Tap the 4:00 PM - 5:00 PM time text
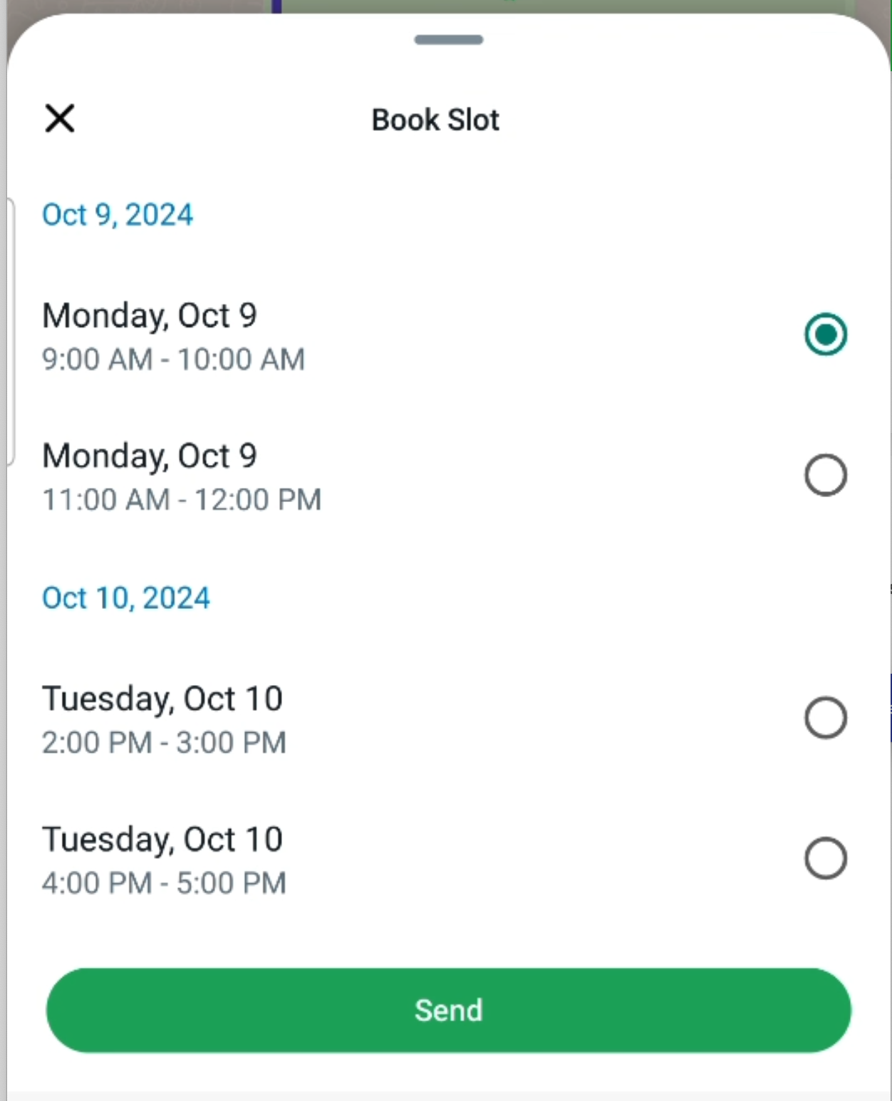 [x=164, y=884]
